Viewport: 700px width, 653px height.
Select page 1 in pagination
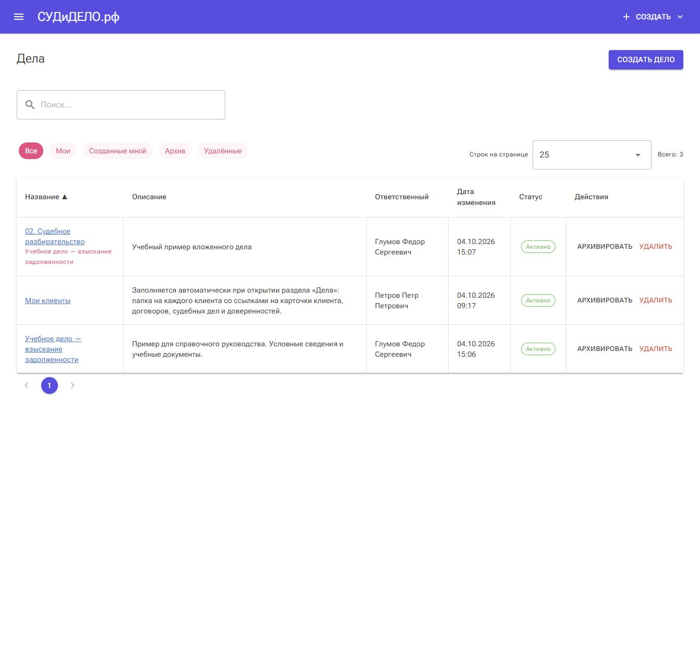pos(50,385)
